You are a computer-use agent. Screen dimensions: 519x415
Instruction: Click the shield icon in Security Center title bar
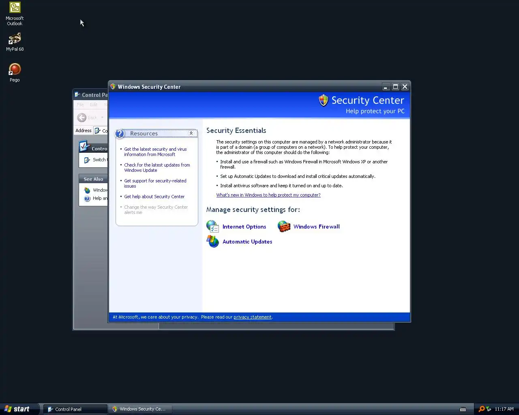coord(113,87)
